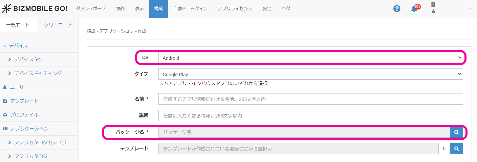Expand the account menu chevron at top right

click(x=470, y=9)
